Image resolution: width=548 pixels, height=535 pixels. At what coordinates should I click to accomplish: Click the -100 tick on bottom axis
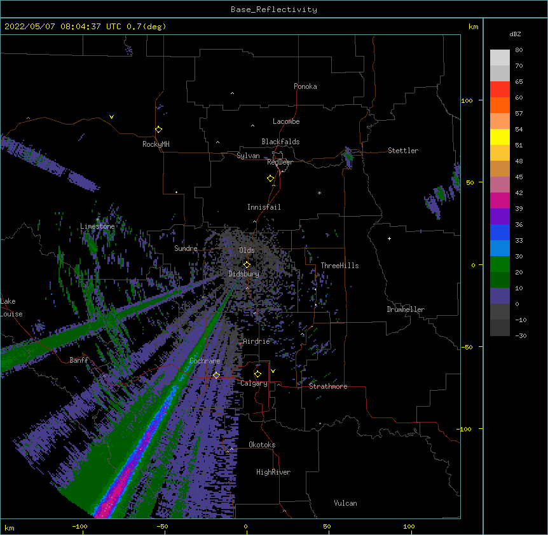tap(80, 527)
